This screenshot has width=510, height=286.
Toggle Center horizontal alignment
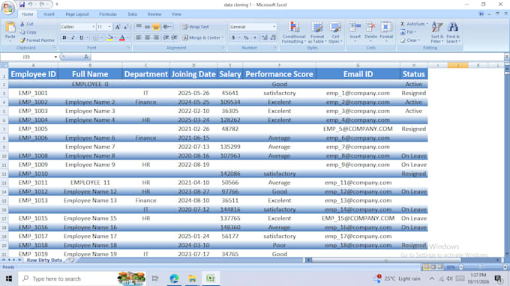click(x=147, y=37)
